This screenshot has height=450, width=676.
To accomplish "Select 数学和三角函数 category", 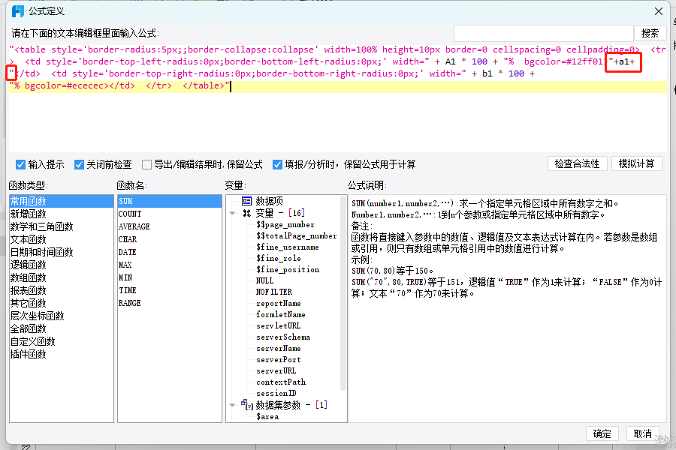I will click(62, 226).
